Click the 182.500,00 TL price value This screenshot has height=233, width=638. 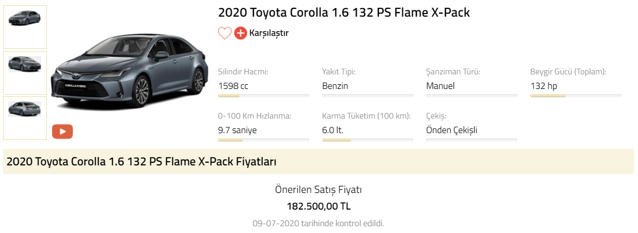tap(318, 206)
